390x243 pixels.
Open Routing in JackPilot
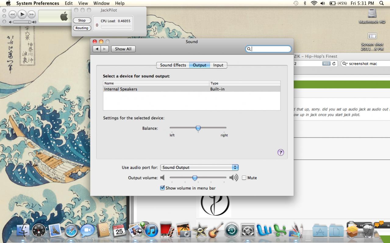pyautogui.click(x=82, y=28)
